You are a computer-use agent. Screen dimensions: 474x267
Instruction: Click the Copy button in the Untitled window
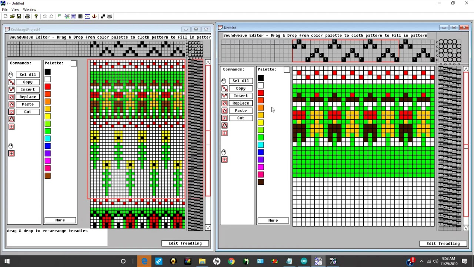241,88
